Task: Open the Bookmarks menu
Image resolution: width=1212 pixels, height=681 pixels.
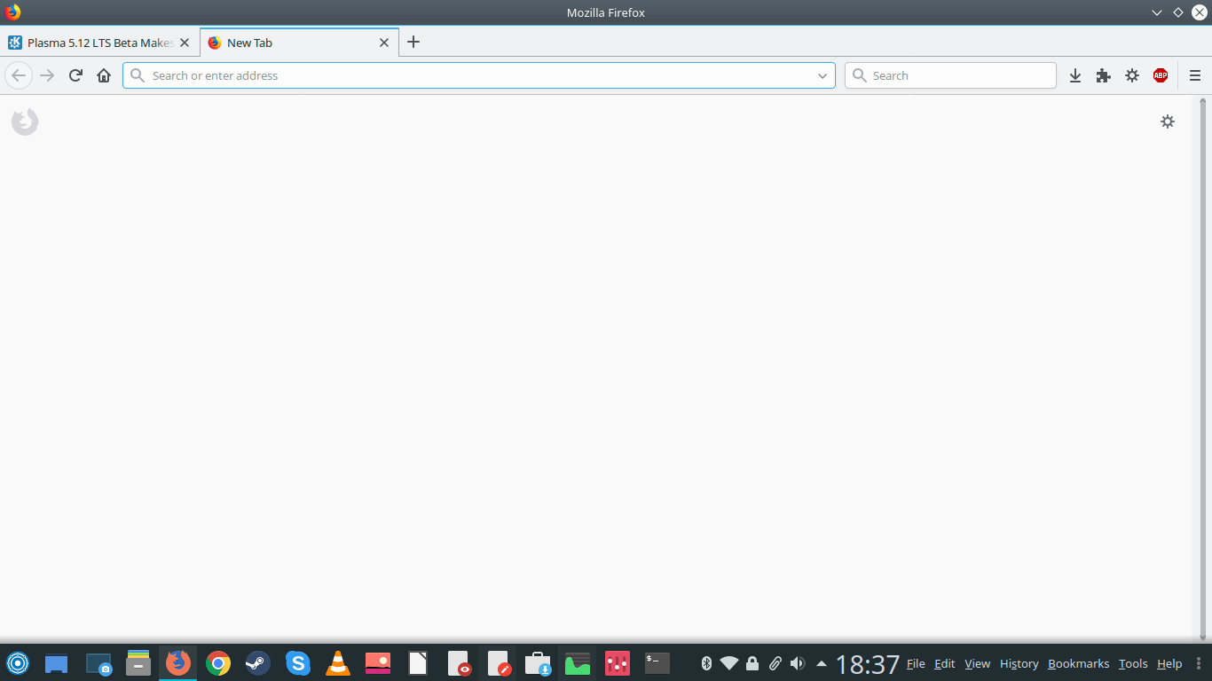Action: pos(1079,663)
